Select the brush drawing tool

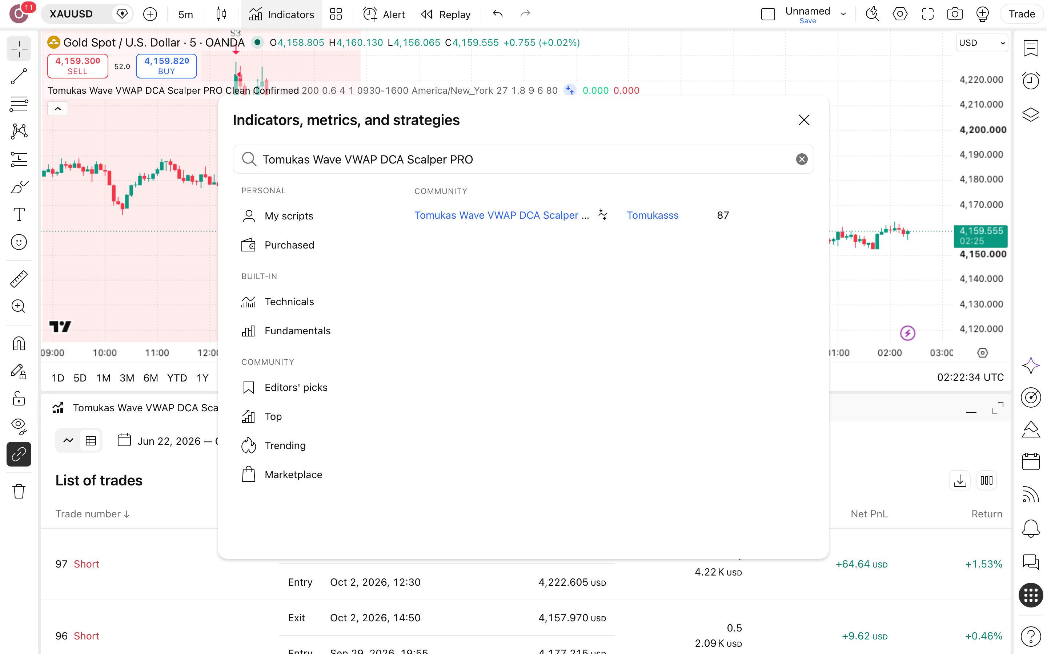pyautogui.click(x=19, y=187)
